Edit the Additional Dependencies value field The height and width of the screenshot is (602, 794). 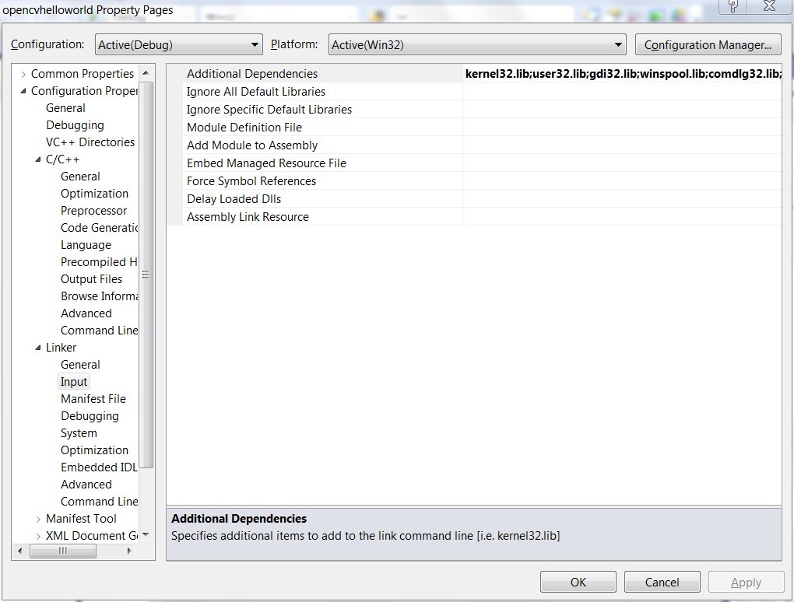coord(623,73)
